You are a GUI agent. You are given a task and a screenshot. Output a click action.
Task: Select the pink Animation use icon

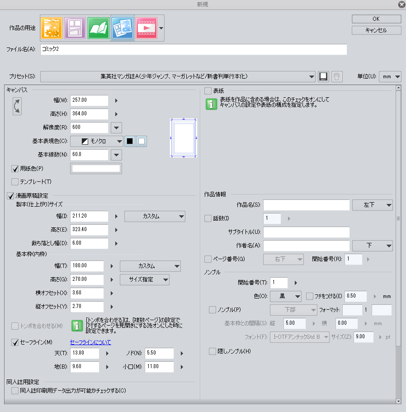pos(146,28)
